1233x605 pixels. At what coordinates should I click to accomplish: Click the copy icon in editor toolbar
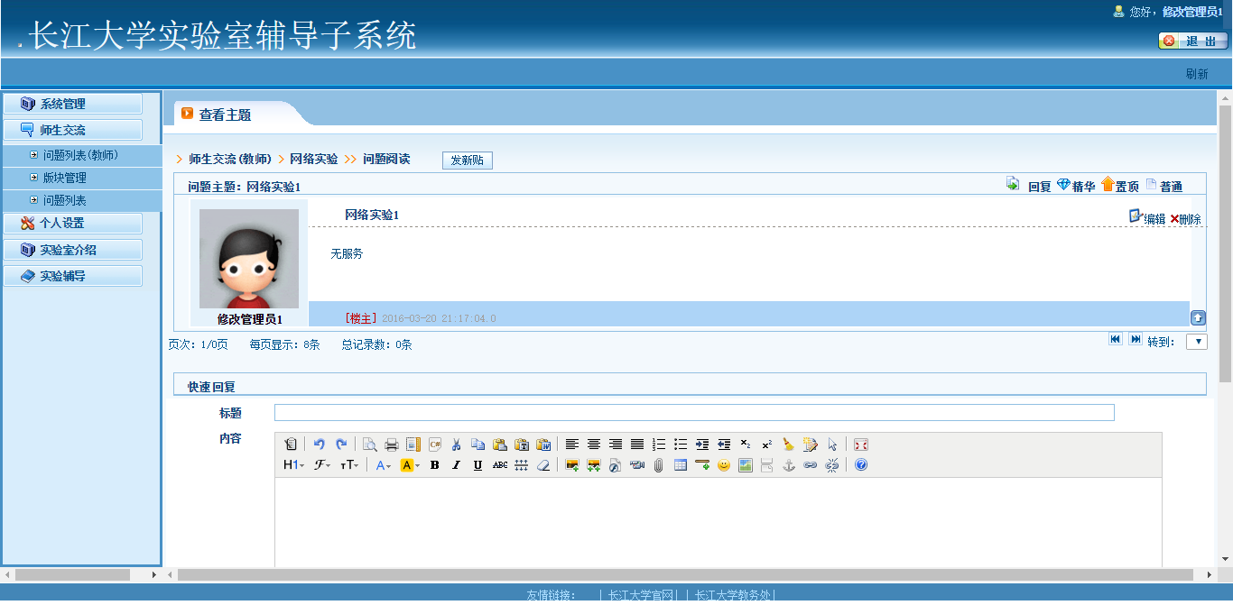(x=478, y=445)
